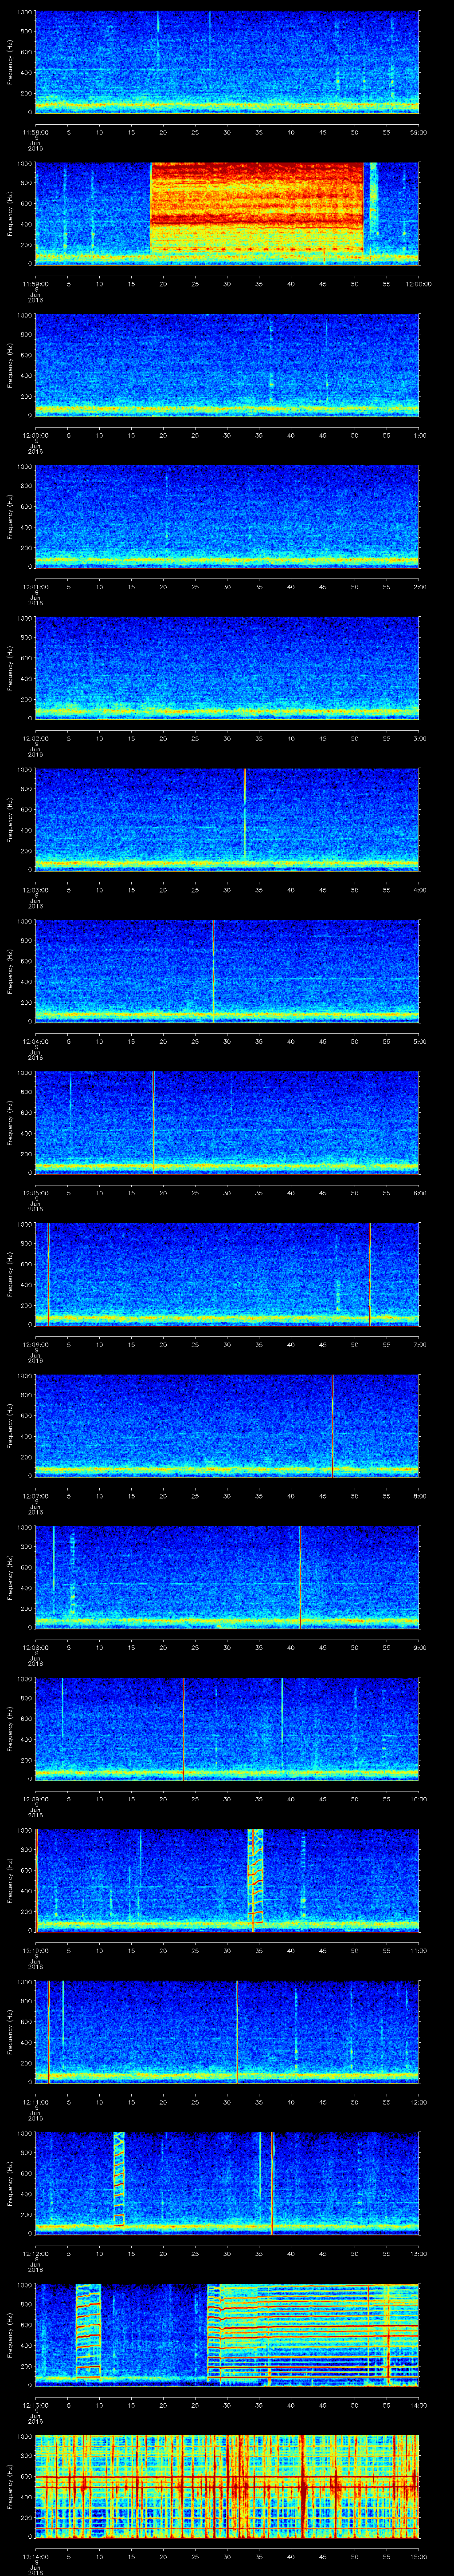Screen dimensions: 454x2576
Task: Click the '59:00' end time label
Action: click(x=419, y=132)
